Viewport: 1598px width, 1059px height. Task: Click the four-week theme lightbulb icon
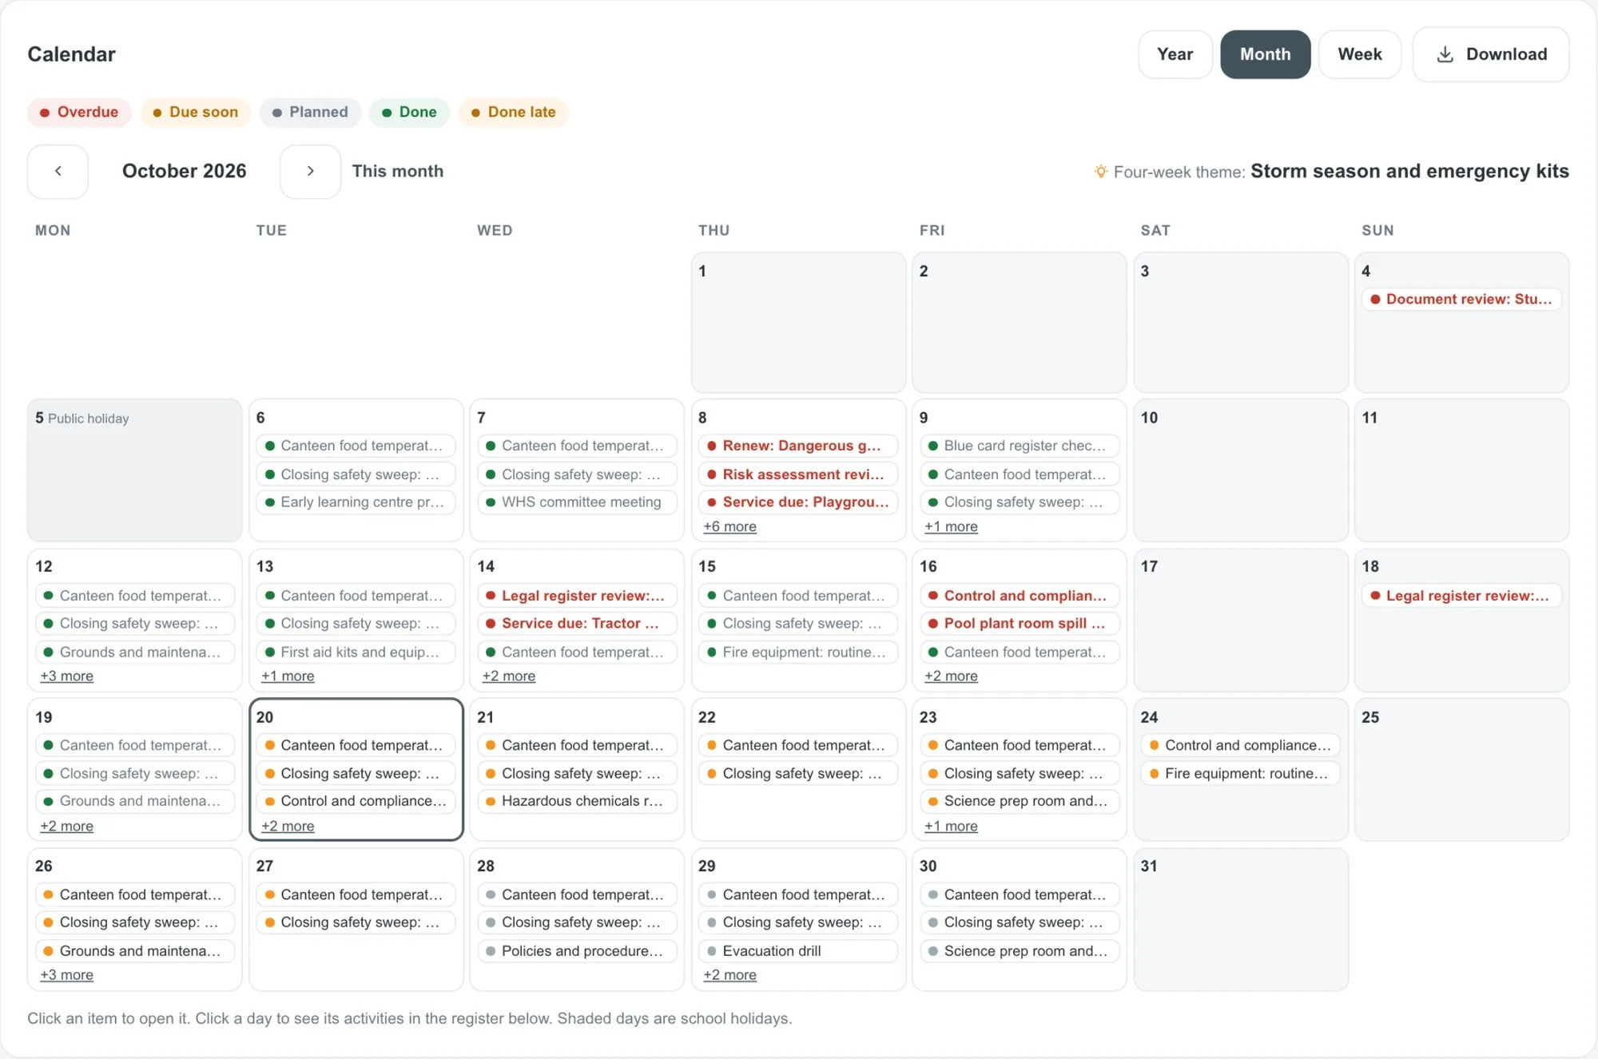point(1101,171)
